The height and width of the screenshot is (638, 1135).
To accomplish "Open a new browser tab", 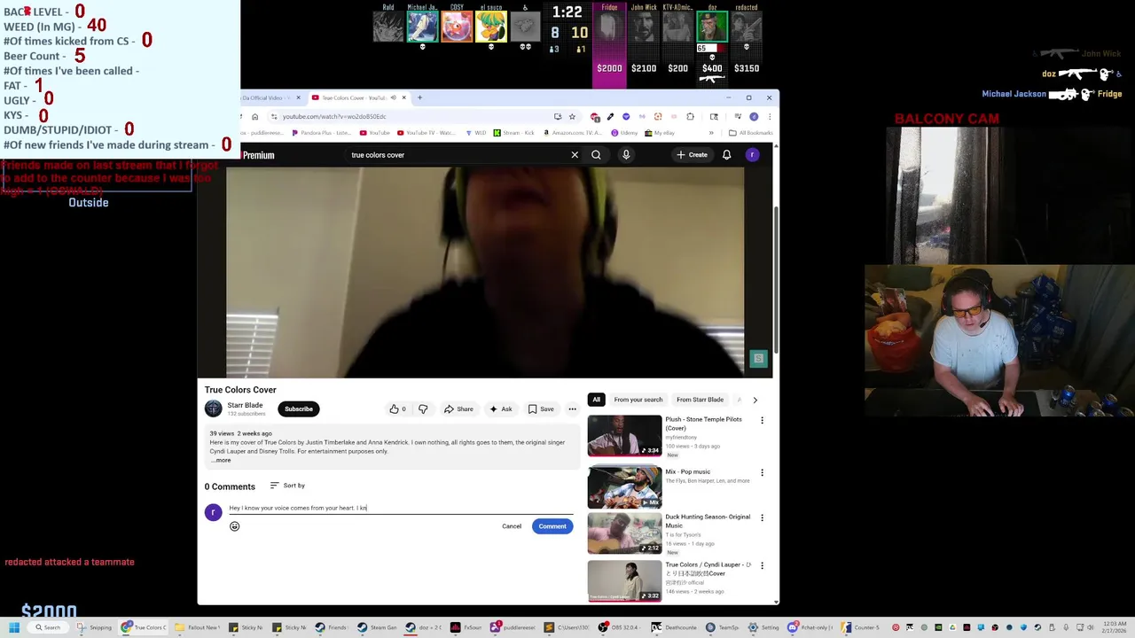I will (420, 97).
